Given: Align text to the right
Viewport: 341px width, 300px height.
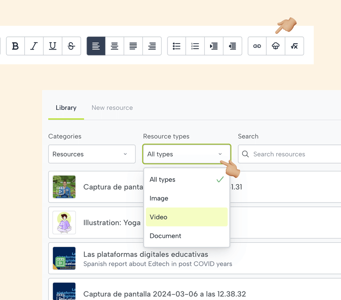Looking at the screenshot, I should click(152, 46).
